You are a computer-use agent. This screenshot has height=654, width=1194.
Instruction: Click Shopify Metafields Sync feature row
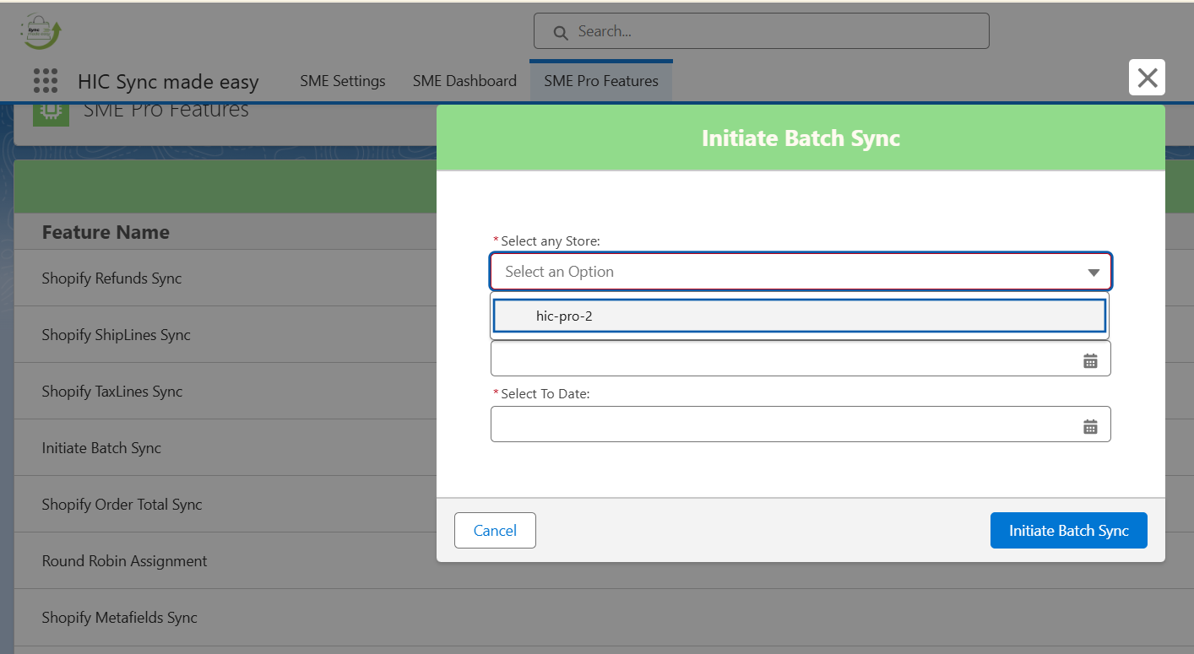click(x=119, y=618)
